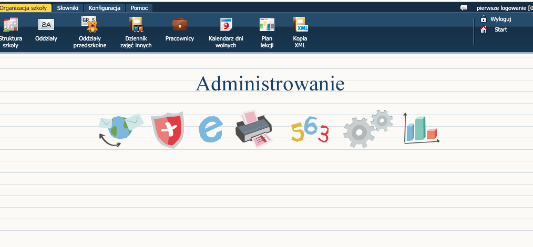The image size is (533, 247).
Task: Click the Wyloguj logout link
Action: 500,19
